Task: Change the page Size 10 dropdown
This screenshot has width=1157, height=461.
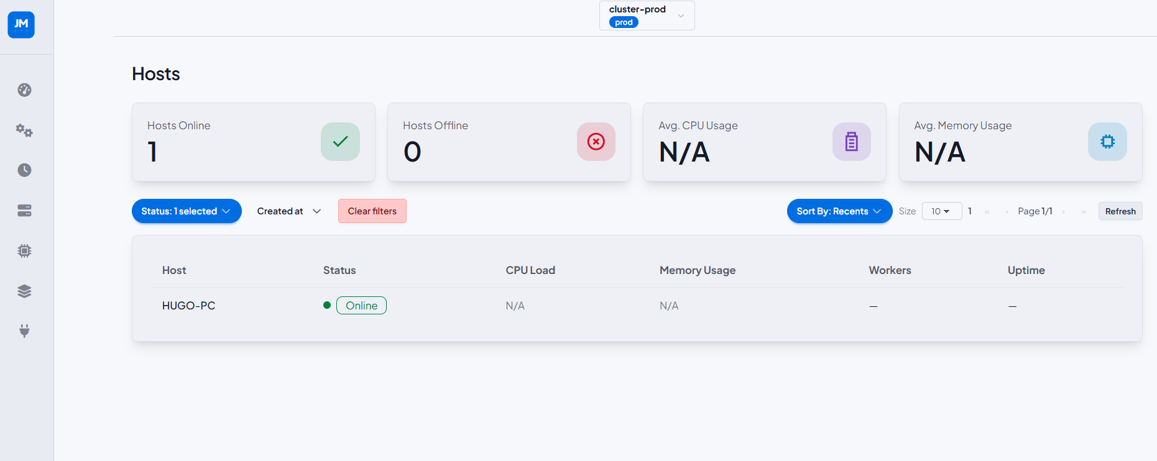Action: coord(941,211)
